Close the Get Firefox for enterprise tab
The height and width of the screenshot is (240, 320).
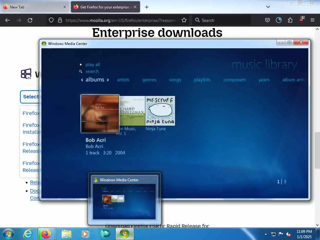pos(135,7)
